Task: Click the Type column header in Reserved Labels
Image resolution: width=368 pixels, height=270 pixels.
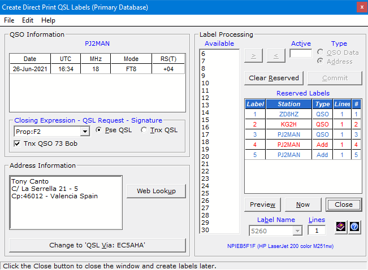Action: (322, 104)
